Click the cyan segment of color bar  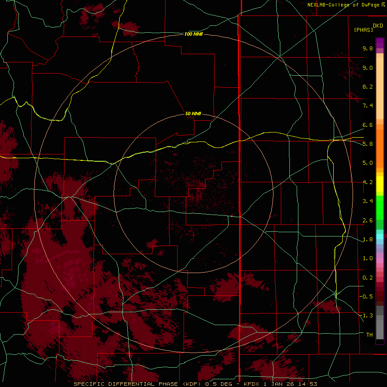point(380,236)
